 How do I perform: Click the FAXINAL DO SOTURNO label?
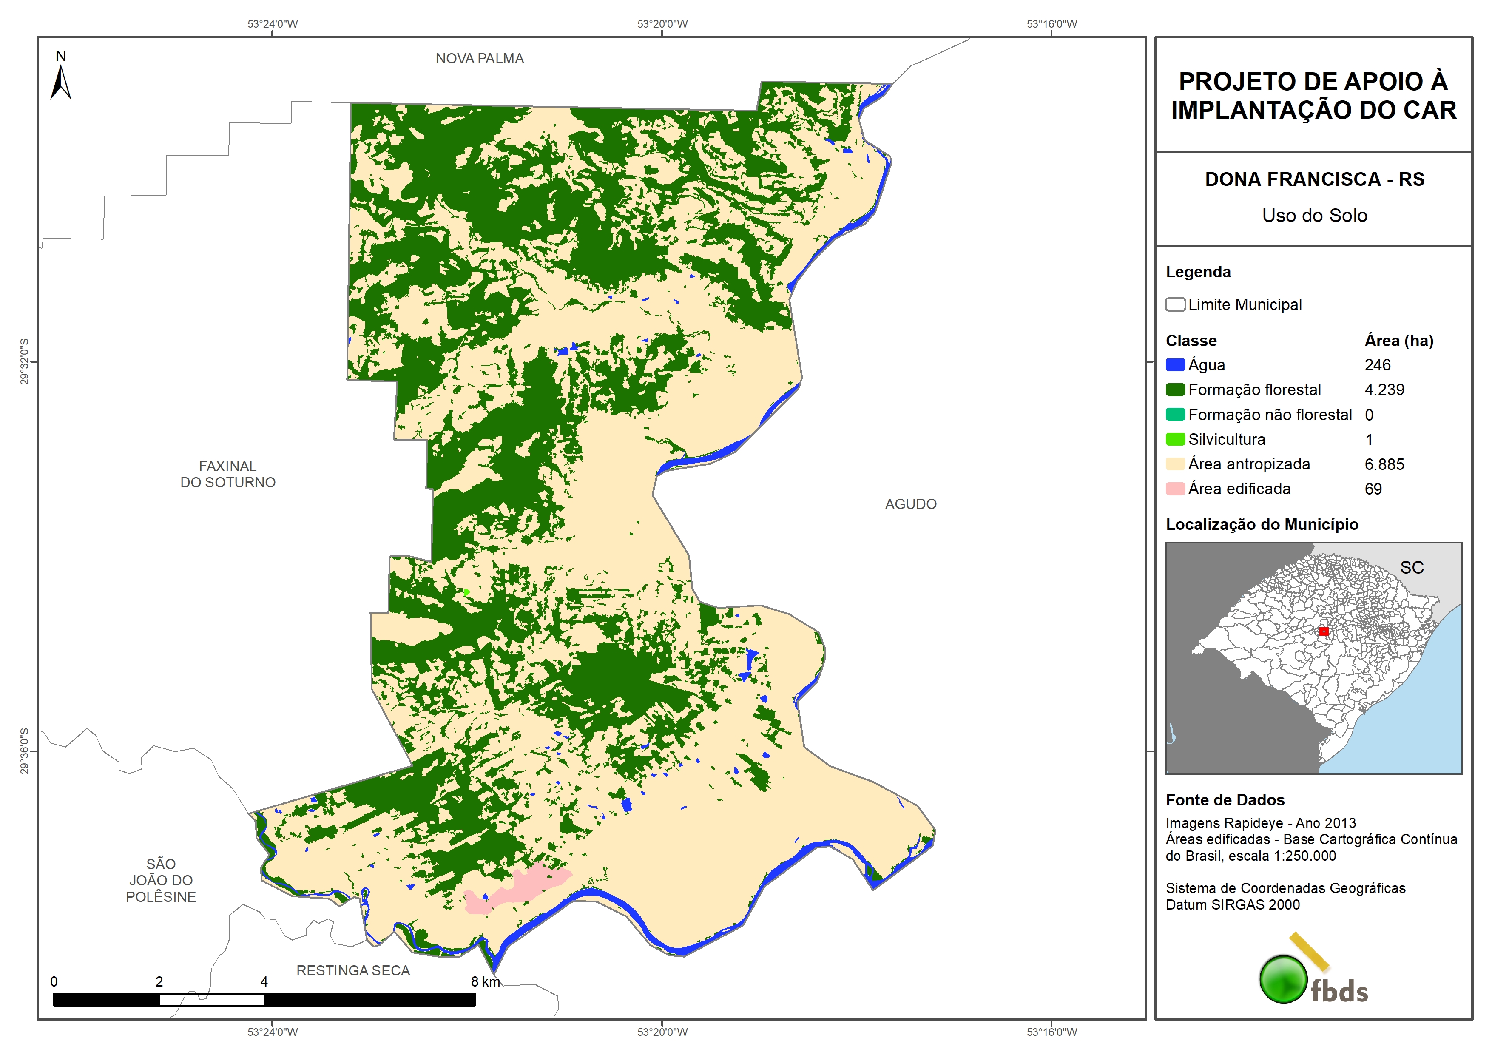[227, 475]
